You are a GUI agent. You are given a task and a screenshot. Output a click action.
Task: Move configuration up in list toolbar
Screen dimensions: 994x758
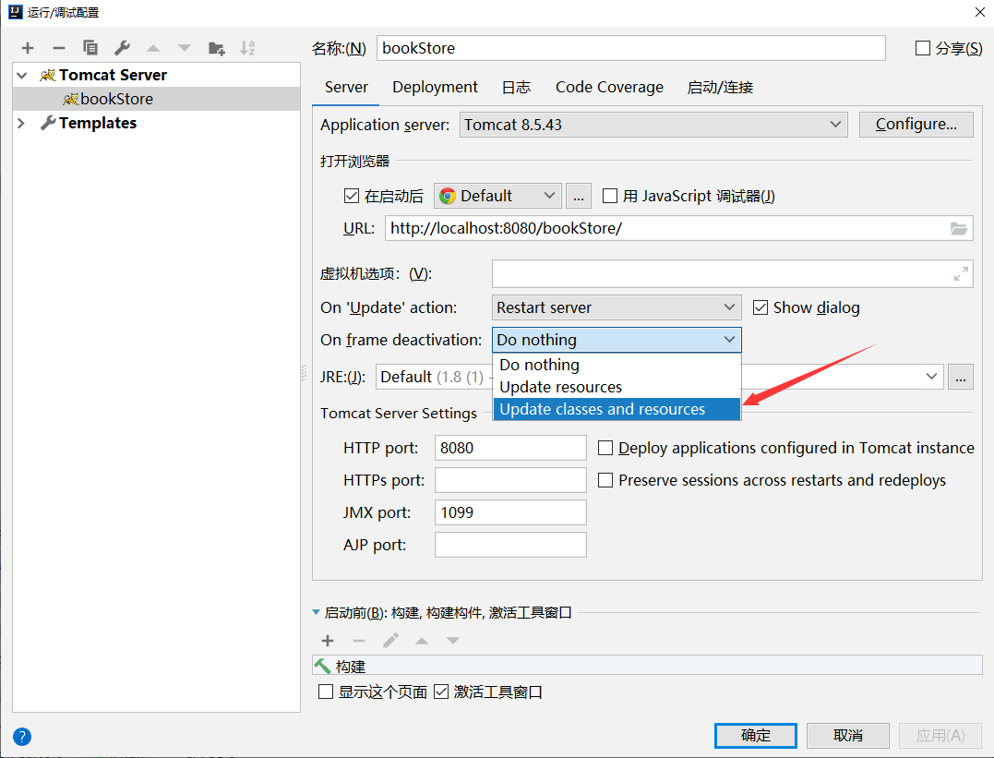[x=153, y=48]
